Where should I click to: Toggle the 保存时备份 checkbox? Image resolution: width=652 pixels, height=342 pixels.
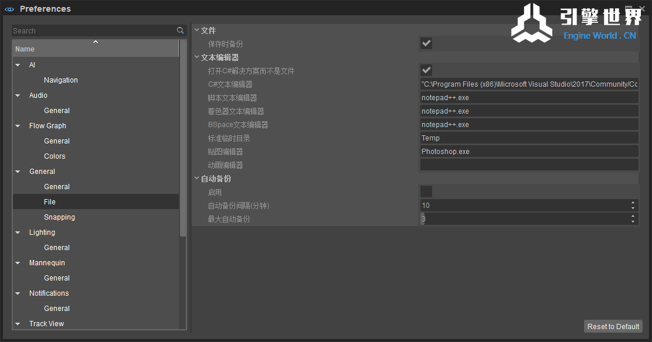click(426, 43)
